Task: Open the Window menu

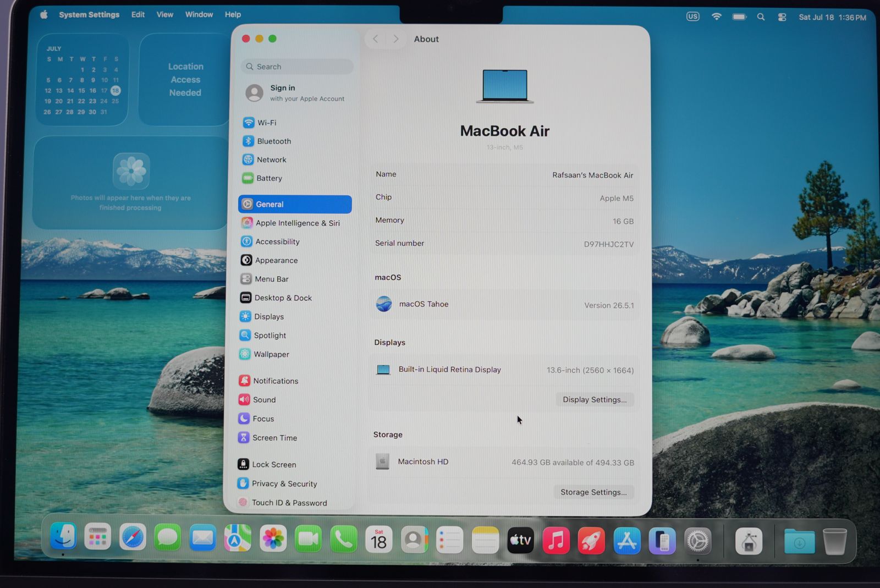Action: click(x=199, y=15)
